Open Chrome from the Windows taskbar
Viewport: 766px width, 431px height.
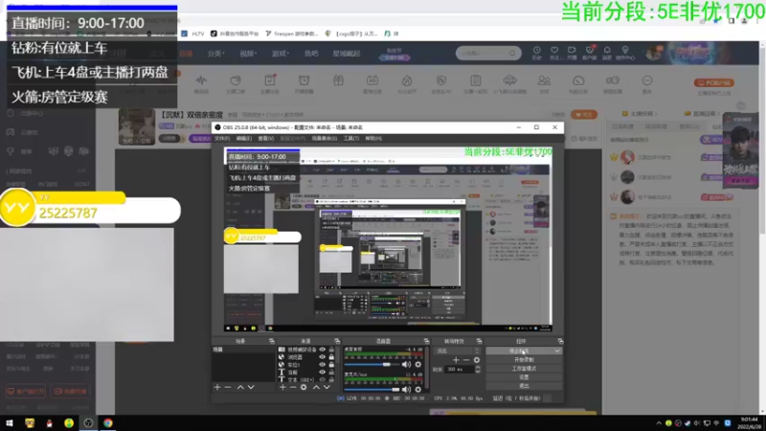click(x=108, y=423)
